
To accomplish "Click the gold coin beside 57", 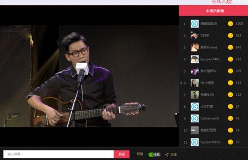I will [231, 107].
